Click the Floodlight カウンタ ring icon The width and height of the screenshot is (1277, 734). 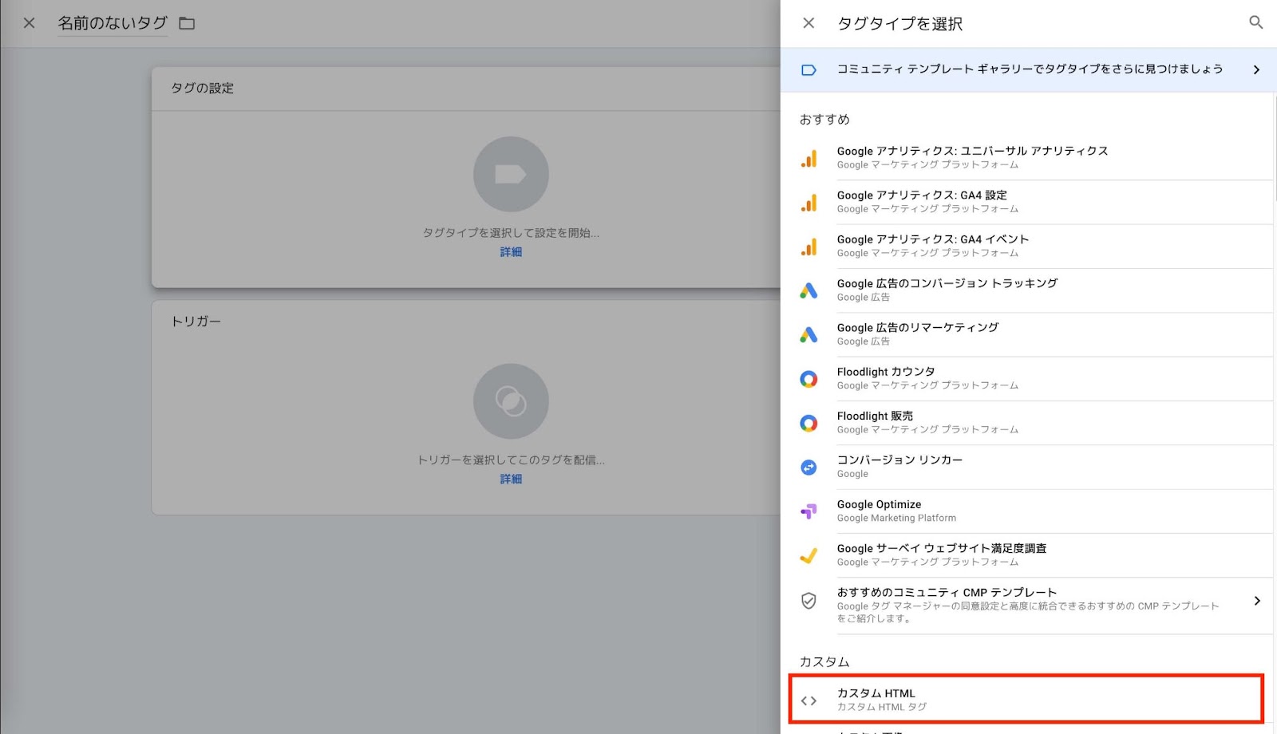[x=809, y=379]
